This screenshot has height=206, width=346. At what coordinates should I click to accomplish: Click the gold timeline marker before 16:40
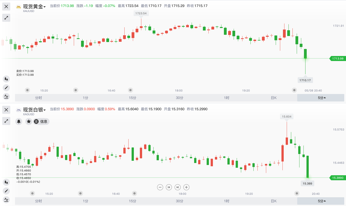pos(76,90)
